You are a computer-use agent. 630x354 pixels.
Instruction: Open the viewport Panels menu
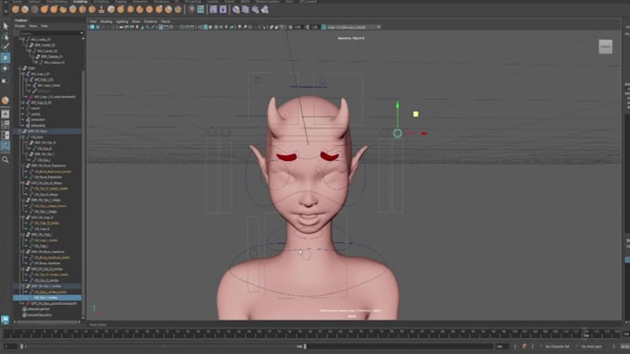[x=166, y=21]
